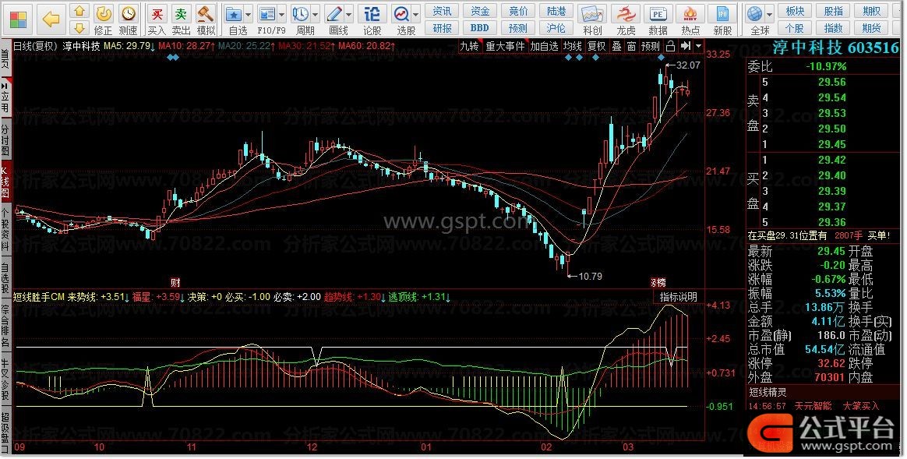Viewport: 907px width, 459px height.
Task: Click the 沪伦 button in toolbar
Action: click(556, 28)
